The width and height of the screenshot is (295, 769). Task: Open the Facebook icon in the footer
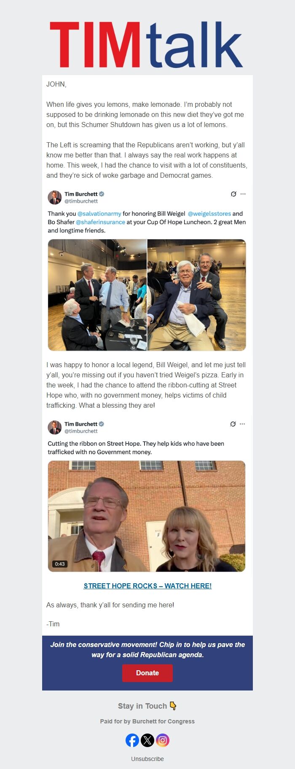click(132, 740)
